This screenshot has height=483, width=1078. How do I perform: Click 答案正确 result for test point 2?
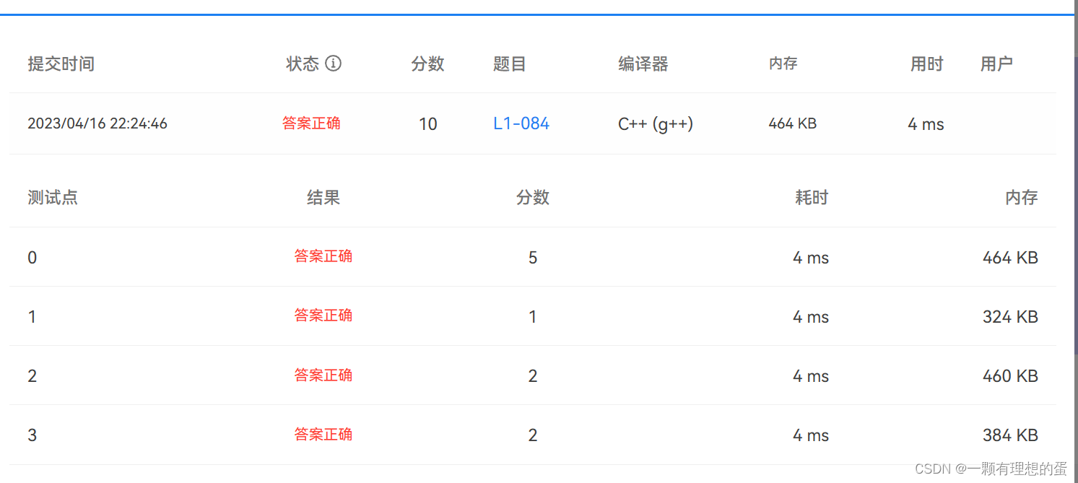323,375
